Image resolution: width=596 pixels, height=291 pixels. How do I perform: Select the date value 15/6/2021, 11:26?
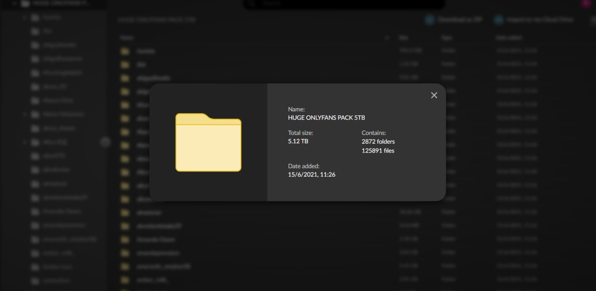(312, 175)
